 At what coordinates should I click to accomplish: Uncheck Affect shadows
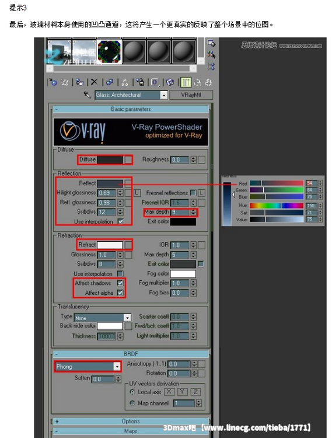click(120, 283)
